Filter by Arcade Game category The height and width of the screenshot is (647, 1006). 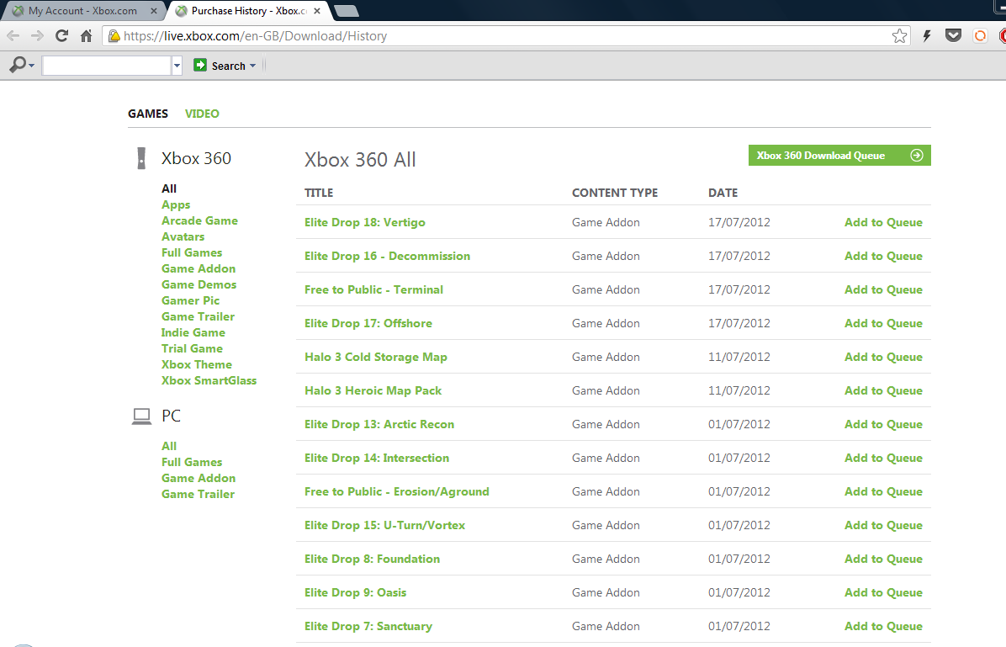[x=199, y=220]
